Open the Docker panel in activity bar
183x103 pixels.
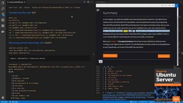click(x=3, y=31)
